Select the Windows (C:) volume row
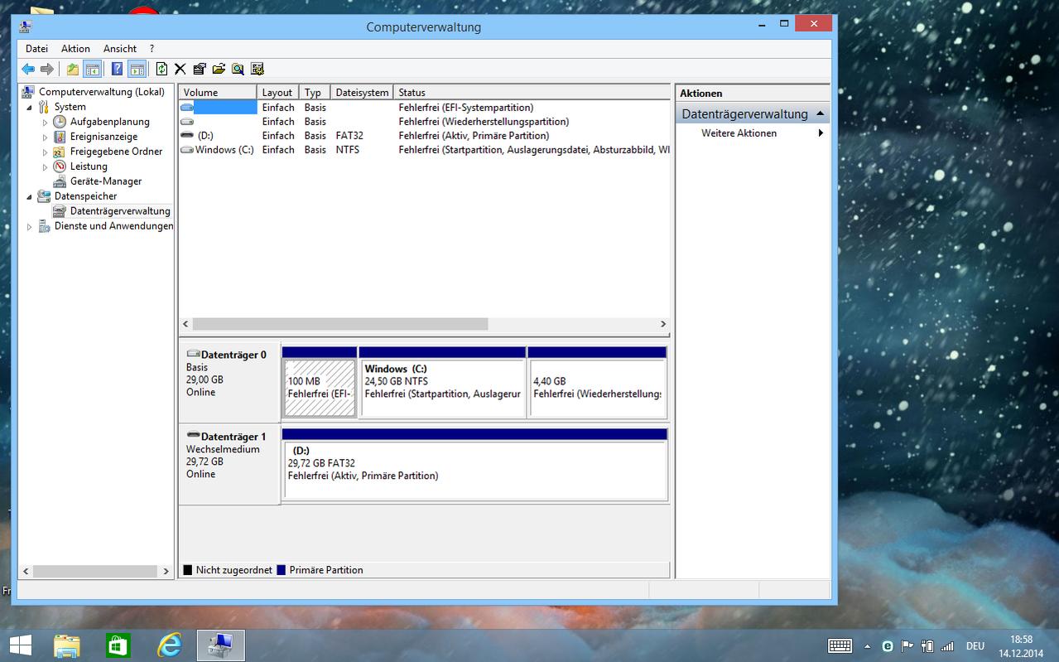Viewport: 1059px width, 662px height. tap(424, 150)
